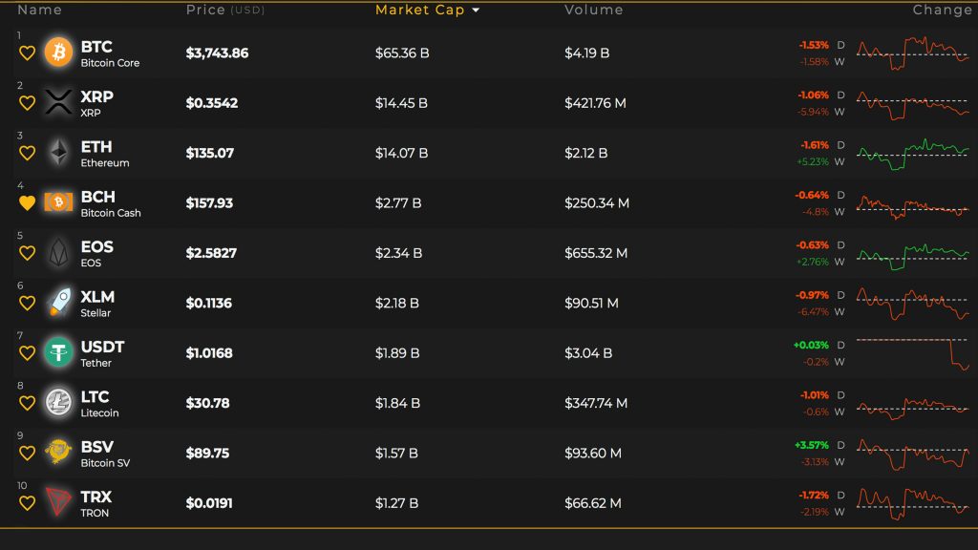Sort the list by Volume header
The width and height of the screenshot is (978, 550).
click(x=594, y=10)
